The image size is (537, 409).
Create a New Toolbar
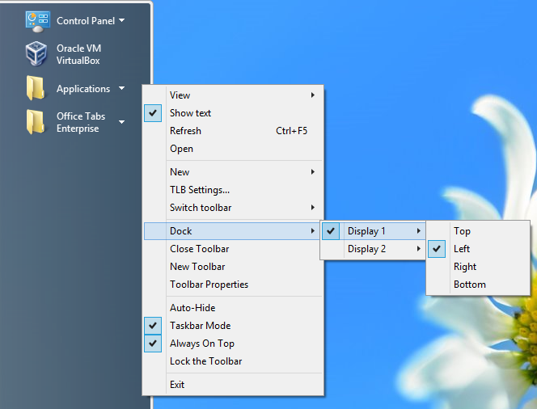233,267
